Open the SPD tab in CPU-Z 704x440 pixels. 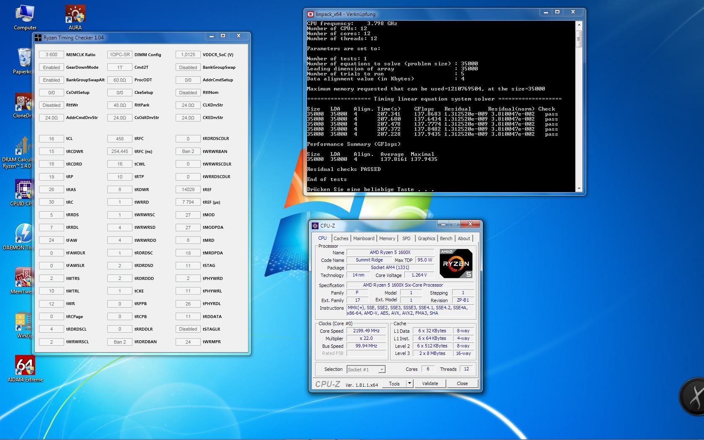pos(406,238)
